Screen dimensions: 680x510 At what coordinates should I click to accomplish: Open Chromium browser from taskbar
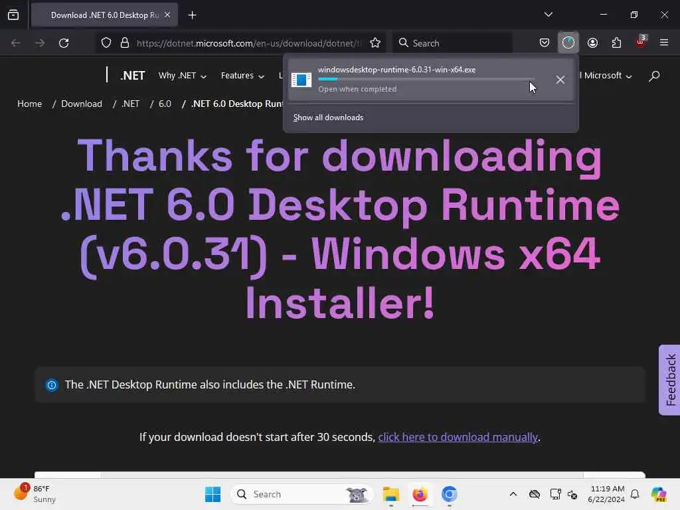[450, 494]
